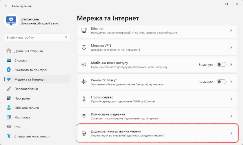Open the Комутоване з'єднання row title
The height and width of the screenshot is (145, 243).
[x=108, y=114]
